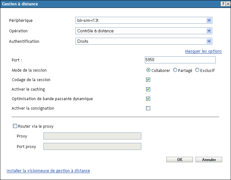This screenshot has width=231, height=180.
Task: Choose the Partagé radio button
Action: pos(175,70)
